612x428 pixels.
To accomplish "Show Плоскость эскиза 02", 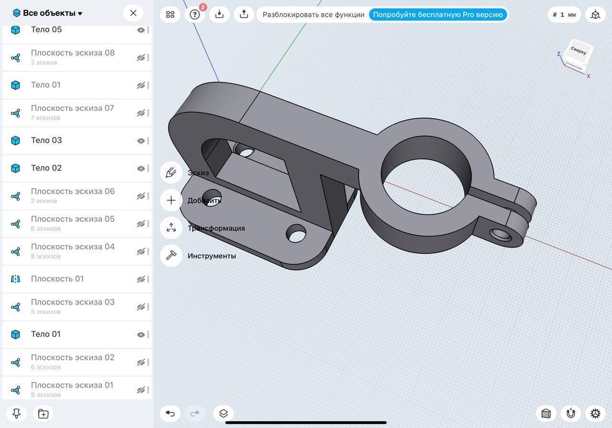I will click(x=141, y=362).
